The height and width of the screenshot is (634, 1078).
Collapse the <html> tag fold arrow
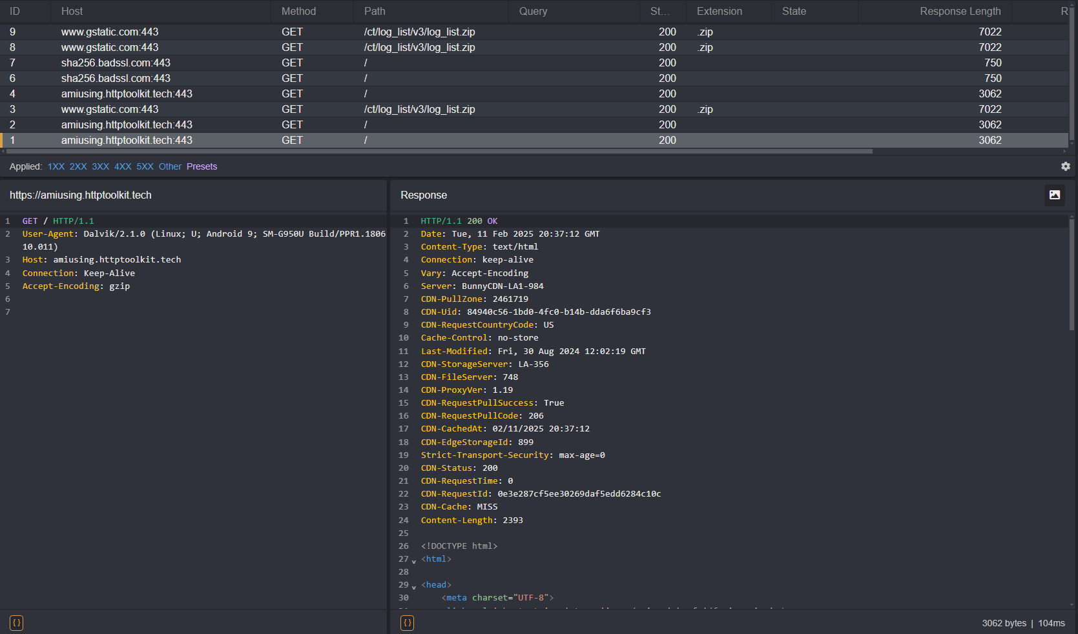pos(414,561)
